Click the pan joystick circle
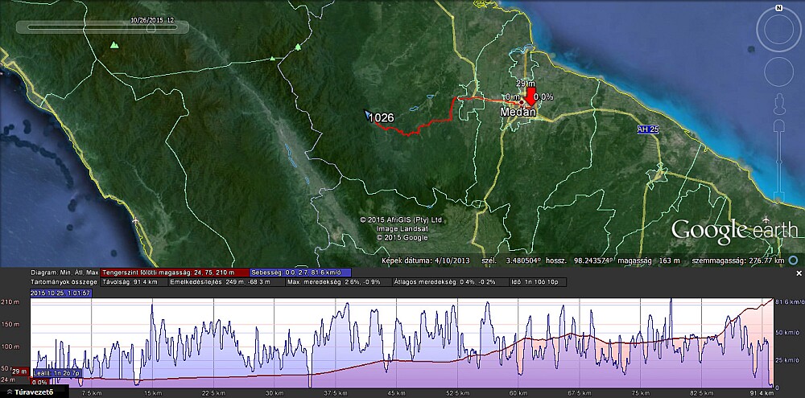805x398 pixels. click(778, 70)
